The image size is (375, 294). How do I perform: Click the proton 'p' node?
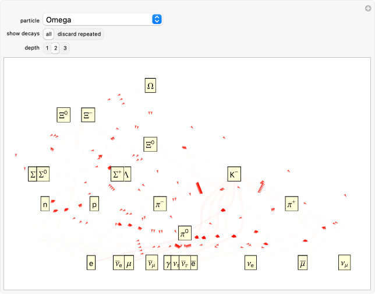94,204
